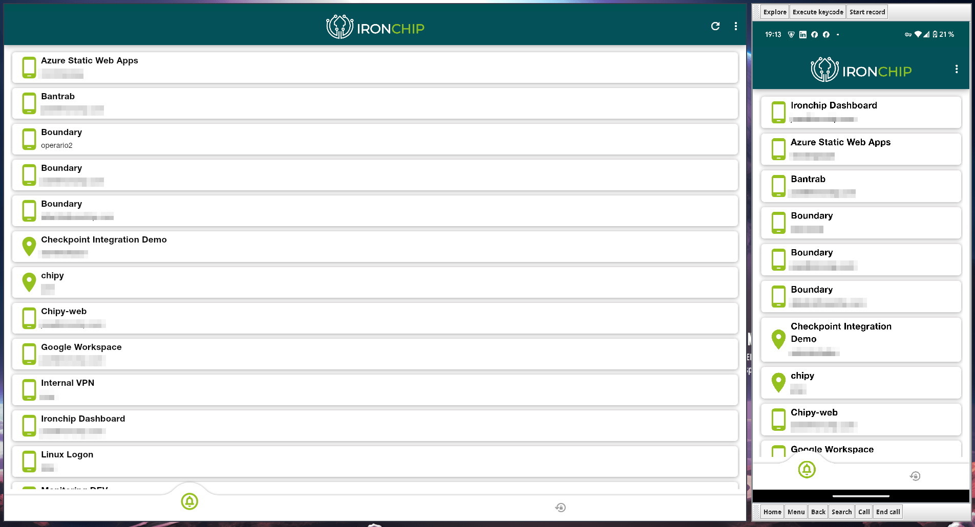The image size is (975, 527).
Task: Click the history tab icon in left window bottom bar
Action: [x=561, y=508]
